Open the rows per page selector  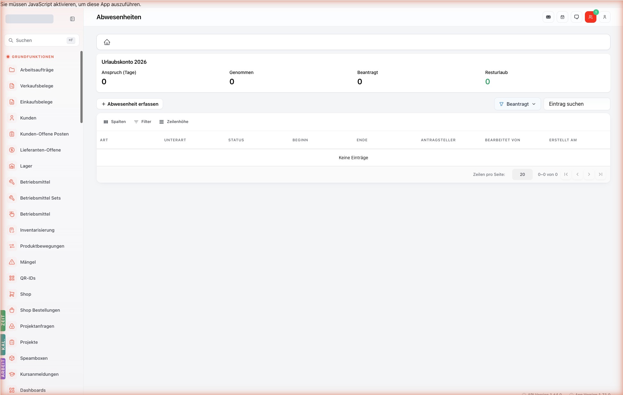pos(522,174)
